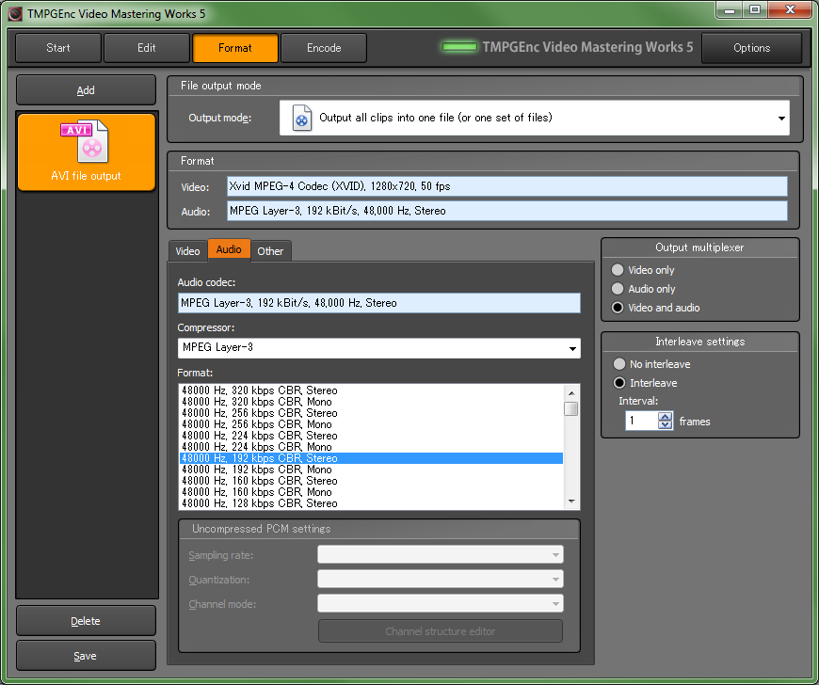Click the Interval frames input field
Image resolution: width=819 pixels, height=685 pixels.
pos(642,421)
